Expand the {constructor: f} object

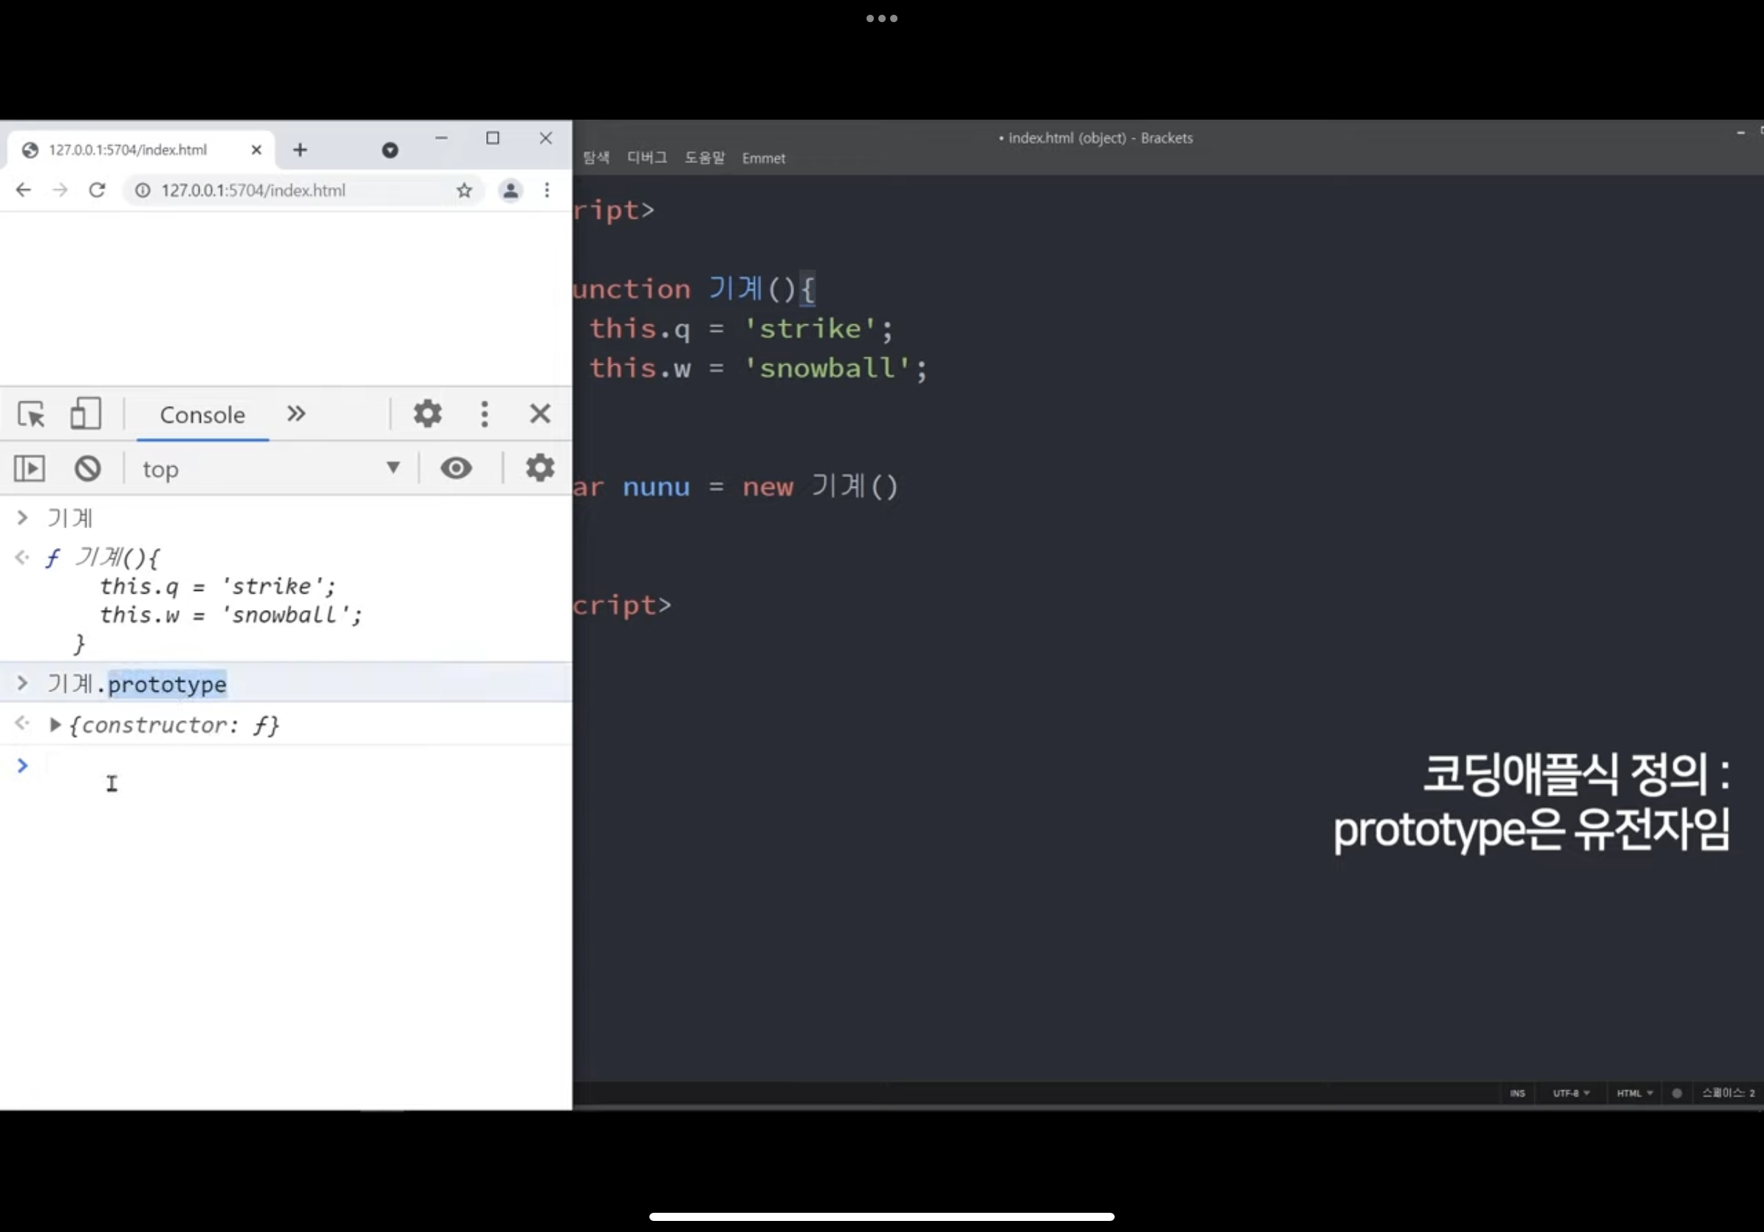(x=55, y=725)
